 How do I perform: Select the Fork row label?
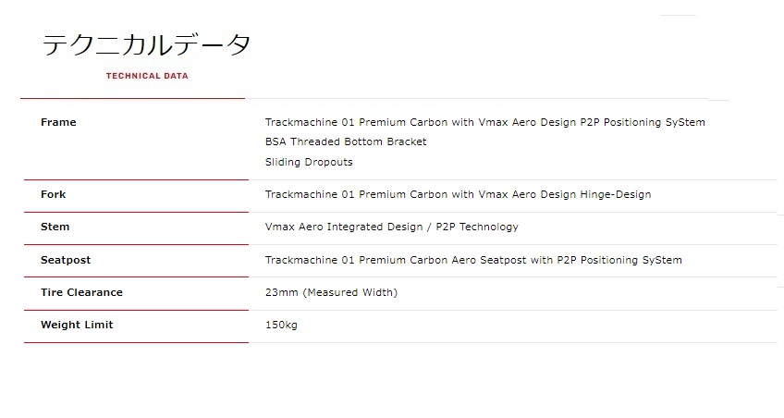(x=53, y=194)
